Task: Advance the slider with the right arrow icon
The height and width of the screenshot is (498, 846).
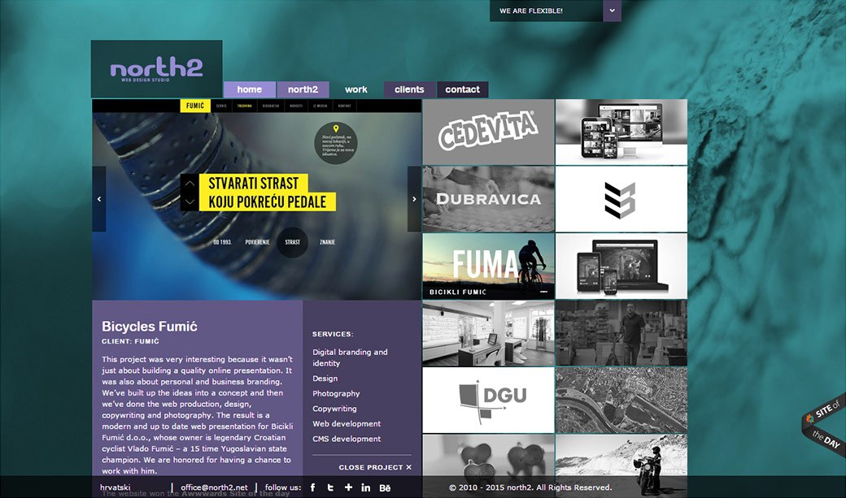Action: tap(414, 197)
